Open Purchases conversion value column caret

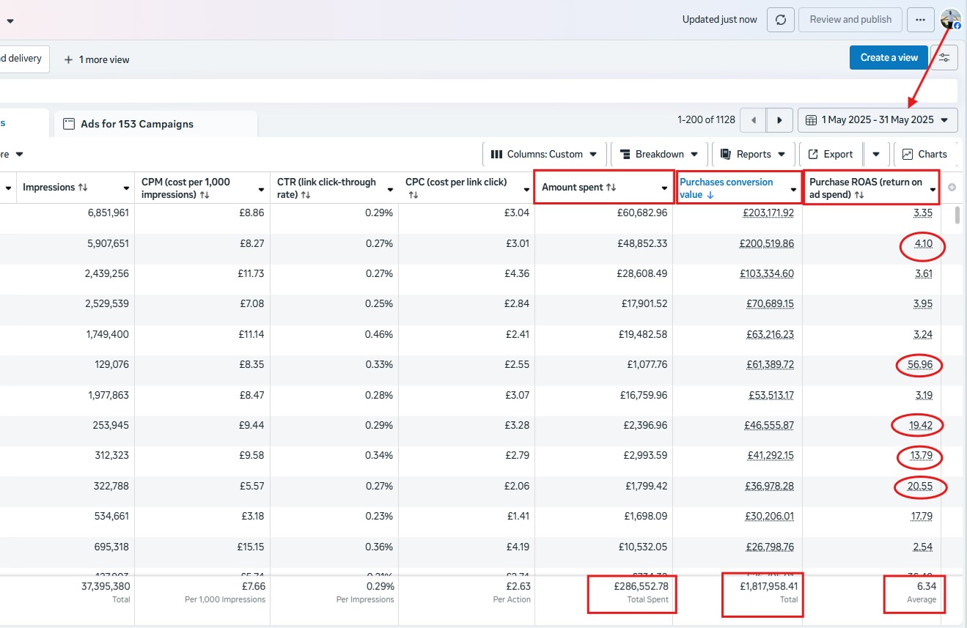(793, 190)
